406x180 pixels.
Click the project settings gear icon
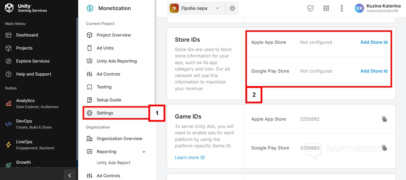tap(232, 8)
